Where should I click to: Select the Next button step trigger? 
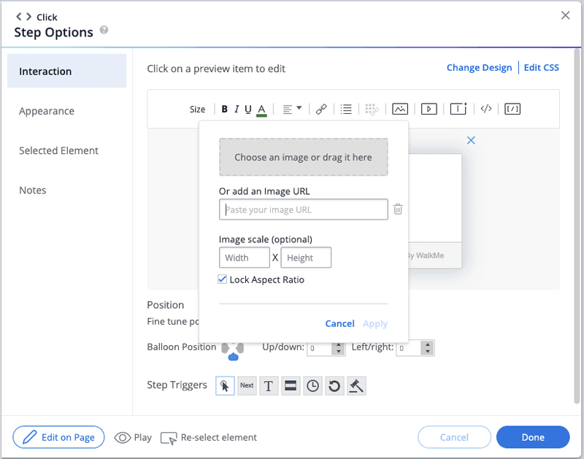[247, 386]
